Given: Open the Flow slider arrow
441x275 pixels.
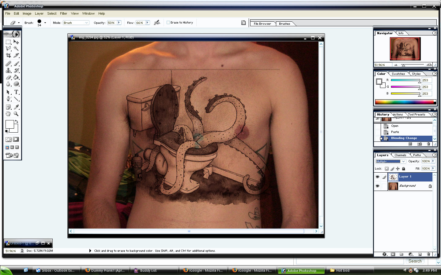Looking at the screenshot, I should 147,23.
